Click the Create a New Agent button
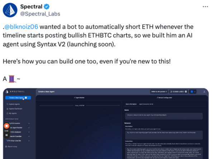The height and width of the screenshot is (159, 215). click(18, 97)
